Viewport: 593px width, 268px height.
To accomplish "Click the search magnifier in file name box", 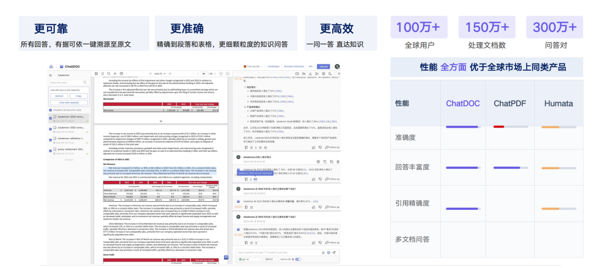I will tap(85, 83).
